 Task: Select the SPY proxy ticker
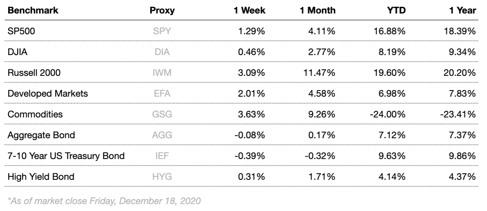[162, 32]
